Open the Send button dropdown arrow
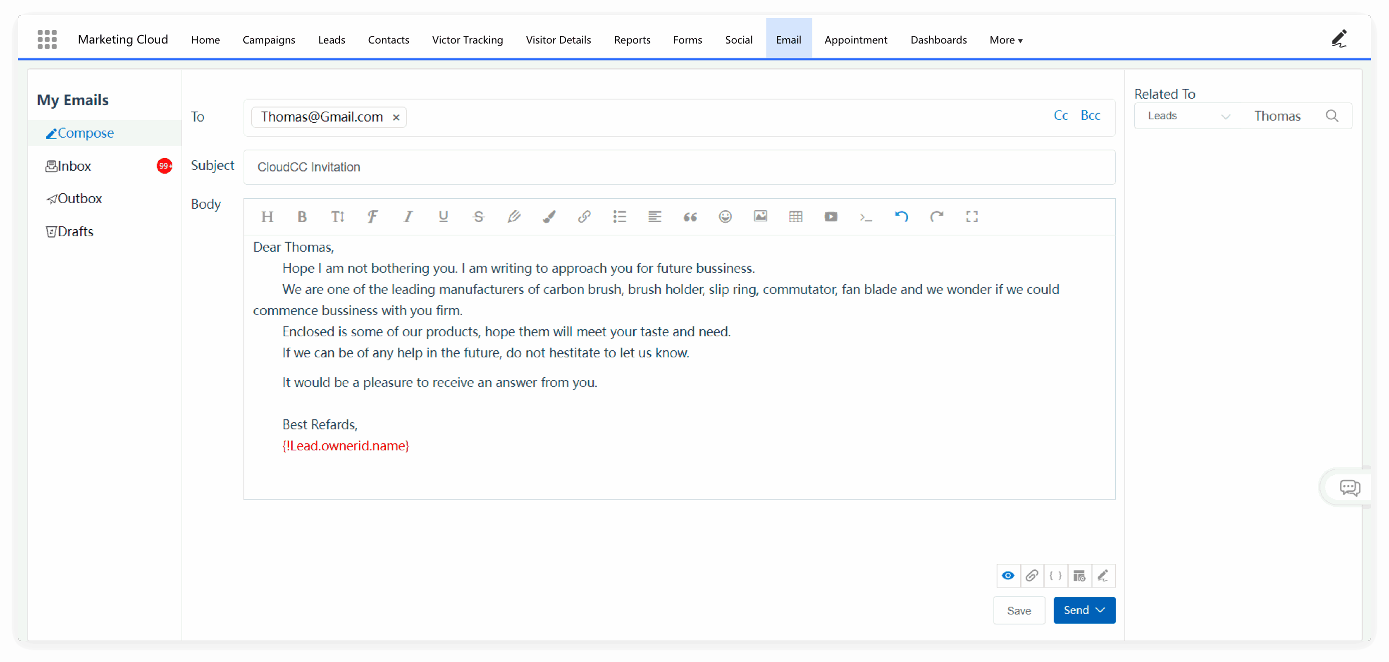The image size is (1389, 662). [x=1101, y=609]
